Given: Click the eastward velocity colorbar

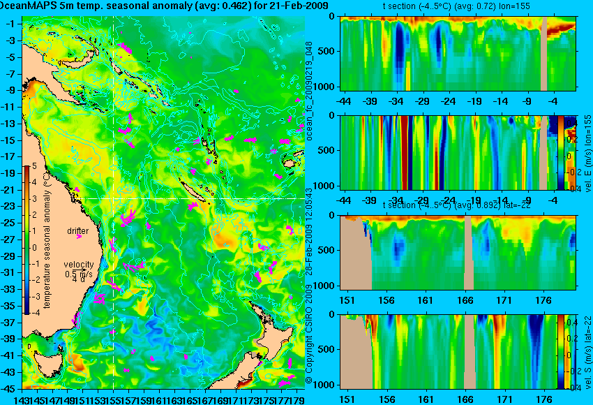Looking at the screenshot, I should click(x=561, y=152).
